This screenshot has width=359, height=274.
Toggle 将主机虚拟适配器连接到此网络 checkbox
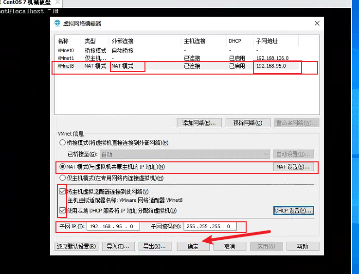(62, 191)
